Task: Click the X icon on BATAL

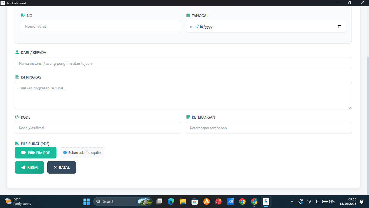Action: point(55,167)
